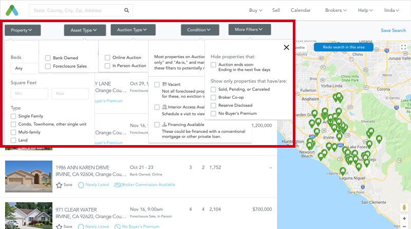Click the No Buyer's Premium icon for 971 Clear Water

[x=118, y=226]
